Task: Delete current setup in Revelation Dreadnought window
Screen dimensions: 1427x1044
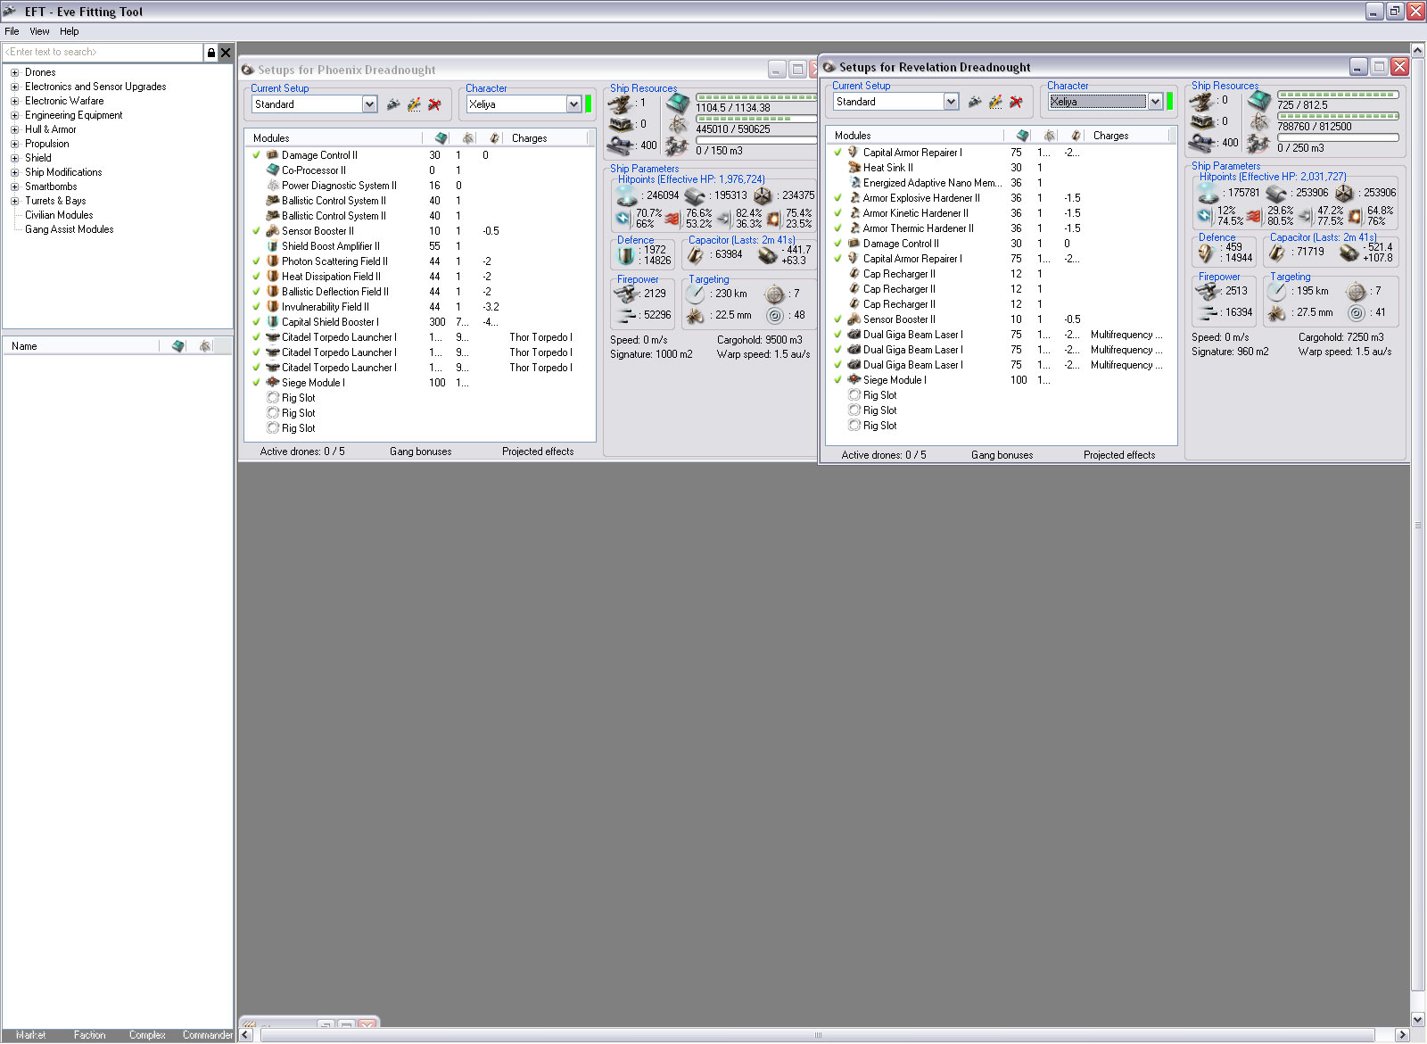Action: (x=1017, y=102)
